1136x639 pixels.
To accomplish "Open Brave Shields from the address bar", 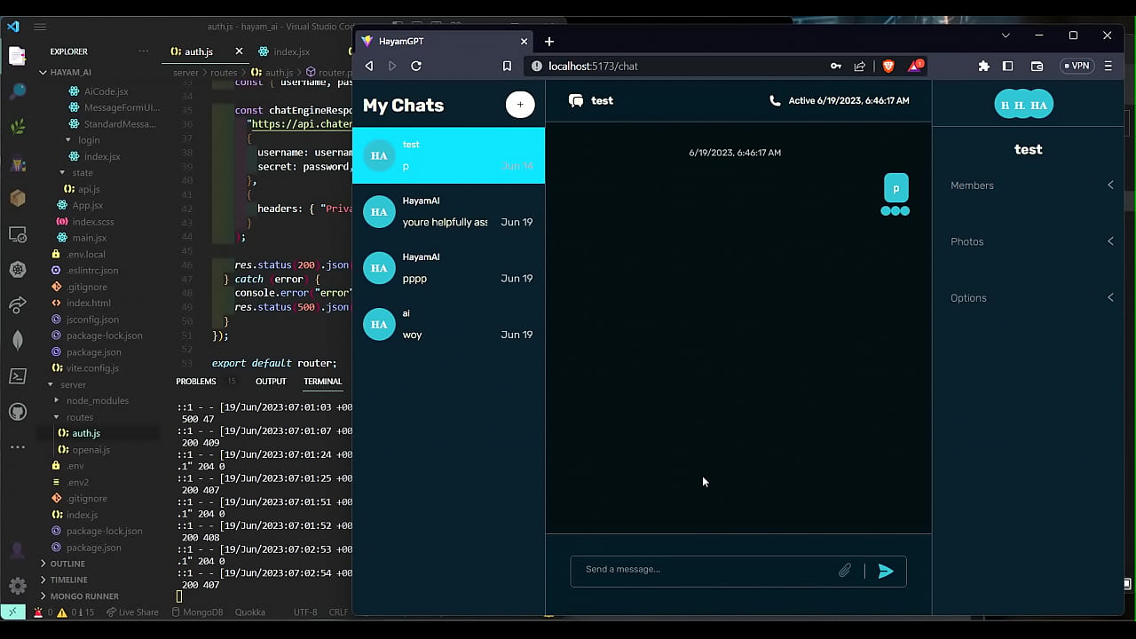I will pyautogui.click(x=887, y=65).
